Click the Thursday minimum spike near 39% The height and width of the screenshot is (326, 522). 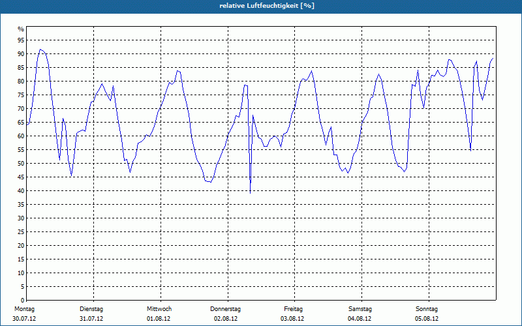pyautogui.click(x=250, y=192)
